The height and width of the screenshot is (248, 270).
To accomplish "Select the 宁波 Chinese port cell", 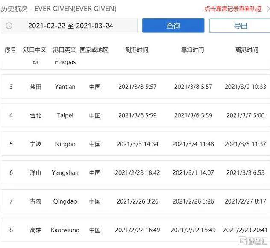I will [35, 144].
